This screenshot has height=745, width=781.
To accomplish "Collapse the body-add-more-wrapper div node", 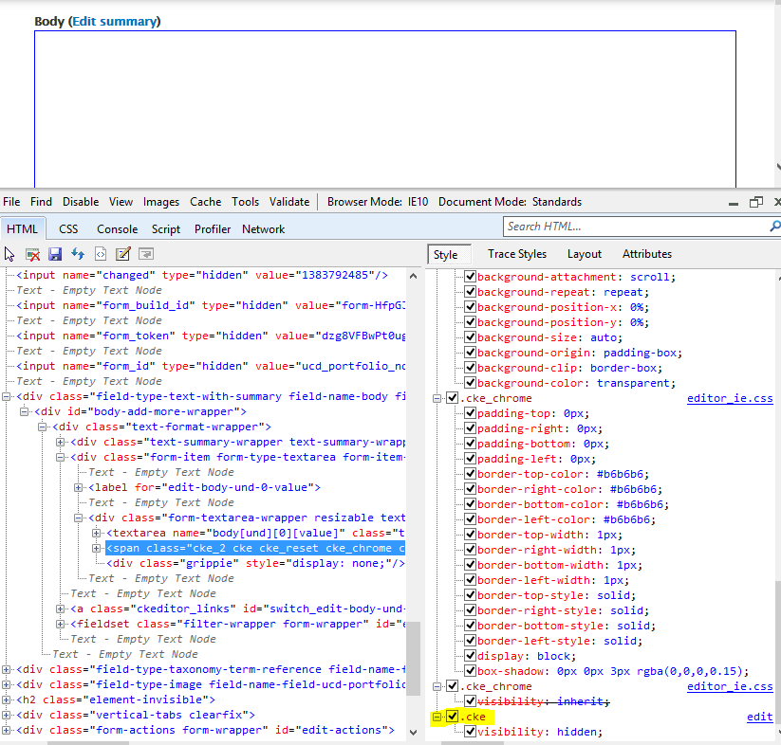I will pos(24,411).
